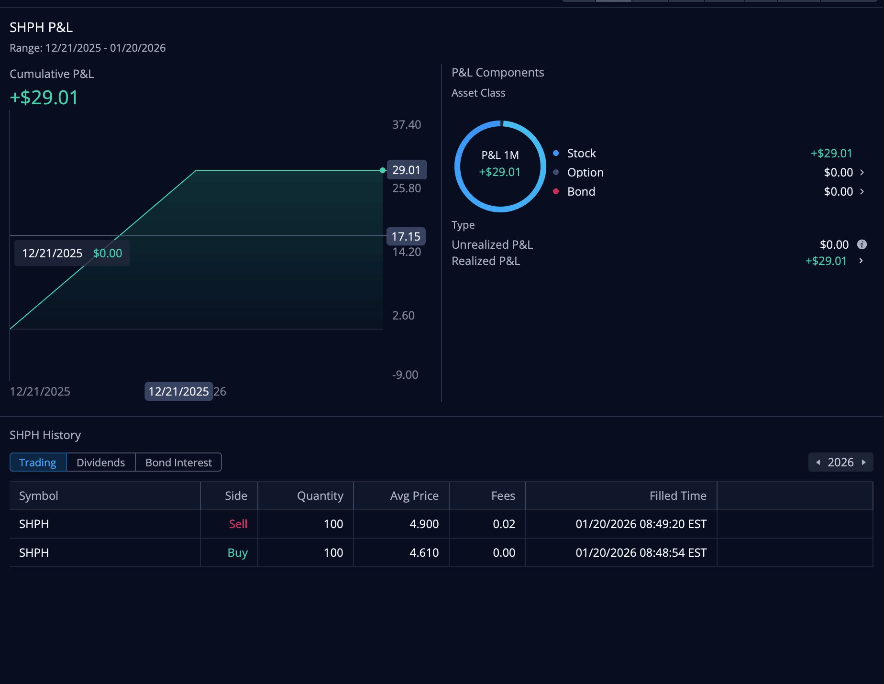Click the previous year arrow beside 2026
The height and width of the screenshot is (684, 884).
coord(818,462)
